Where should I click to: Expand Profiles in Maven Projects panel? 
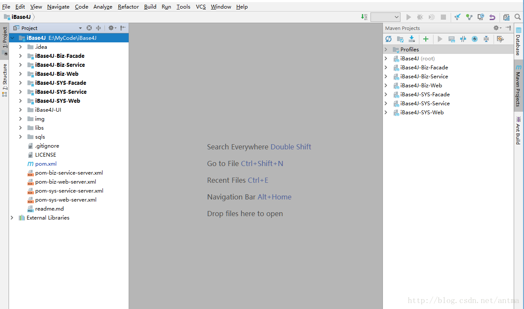[386, 50]
